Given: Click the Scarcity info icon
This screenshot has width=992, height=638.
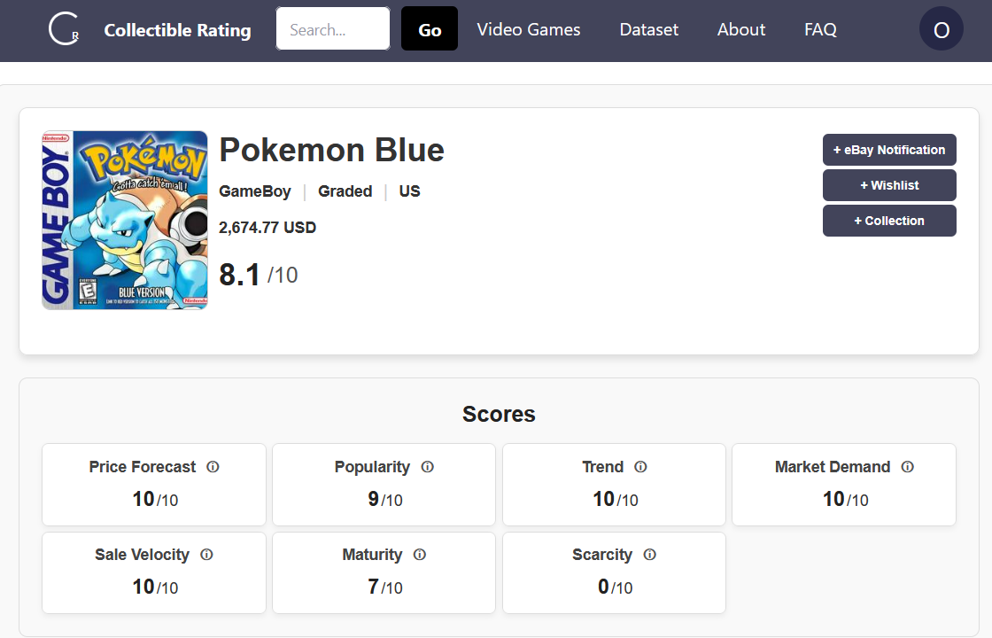Looking at the screenshot, I should (650, 555).
